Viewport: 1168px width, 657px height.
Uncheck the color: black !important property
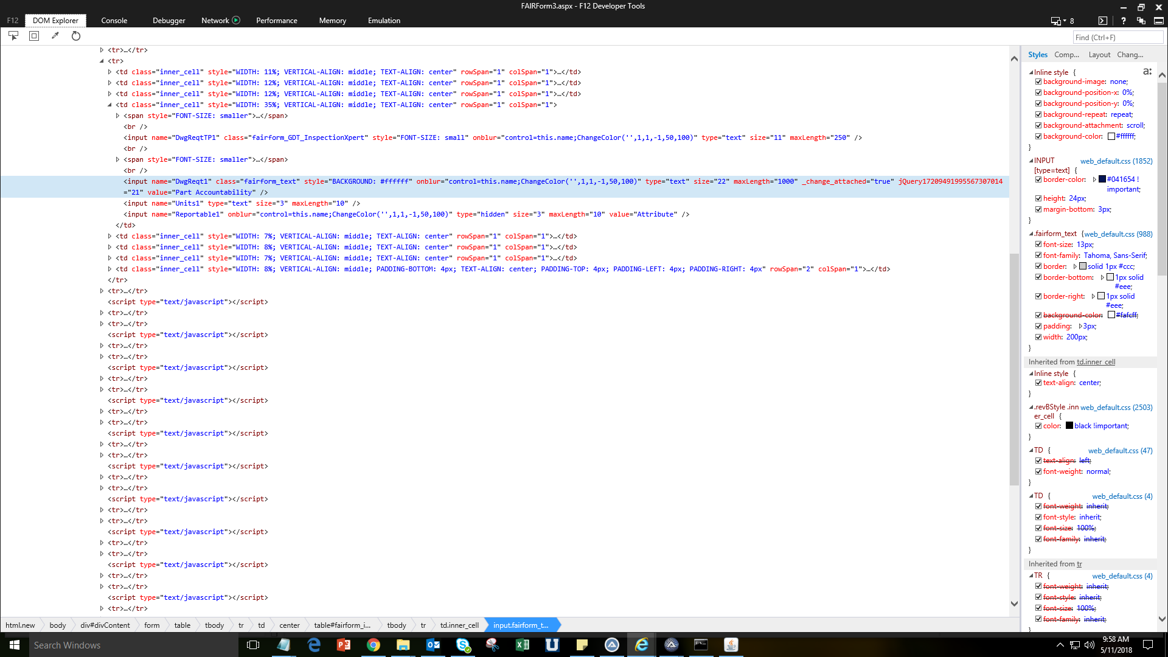point(1038,426)
